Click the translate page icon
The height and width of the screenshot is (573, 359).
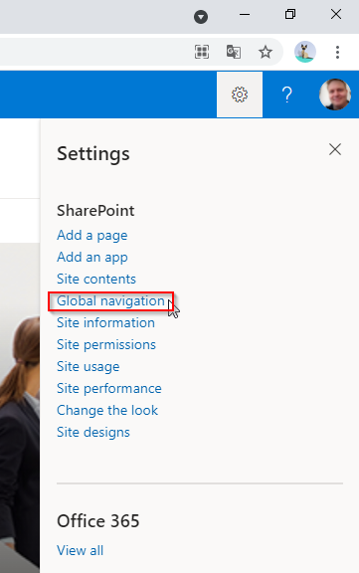tap(234, 52)
